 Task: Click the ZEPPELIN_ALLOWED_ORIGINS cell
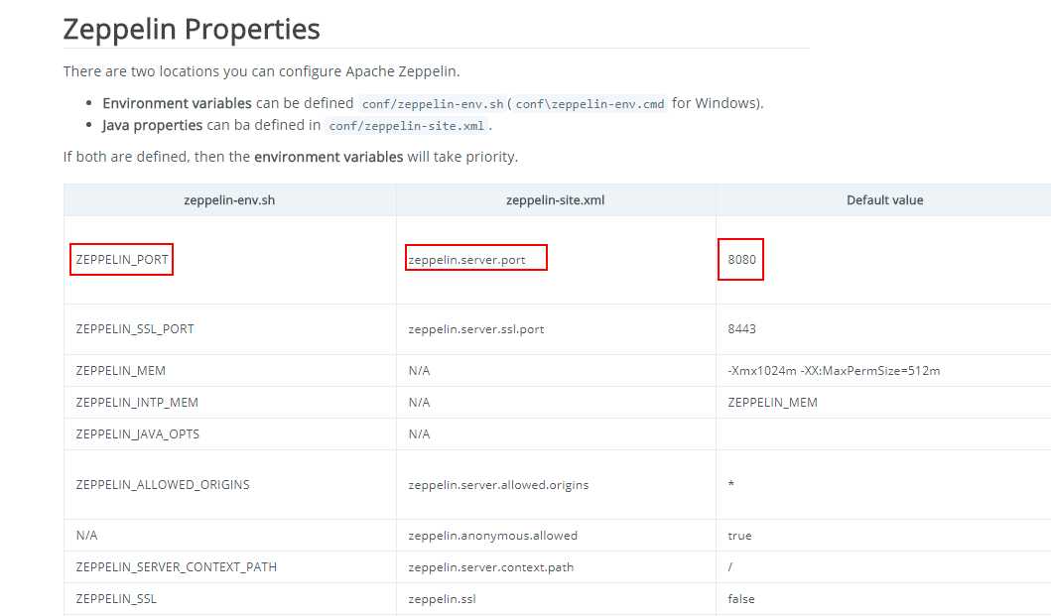(163, 485)
